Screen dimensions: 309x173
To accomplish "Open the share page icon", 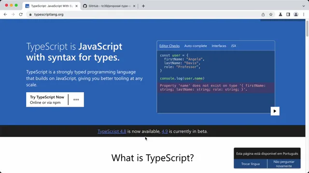I will point(263,14).
